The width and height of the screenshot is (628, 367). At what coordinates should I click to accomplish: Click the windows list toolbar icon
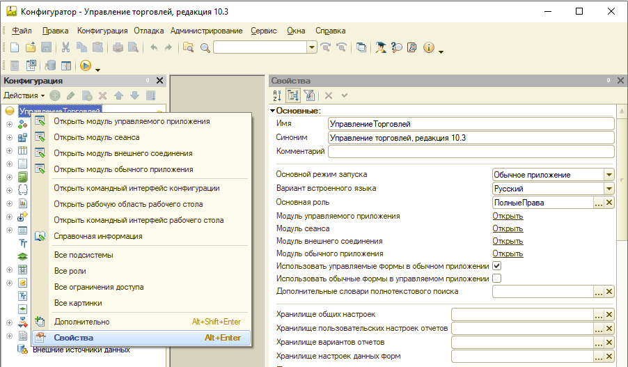pyautogui.click(x=361, y=47)
